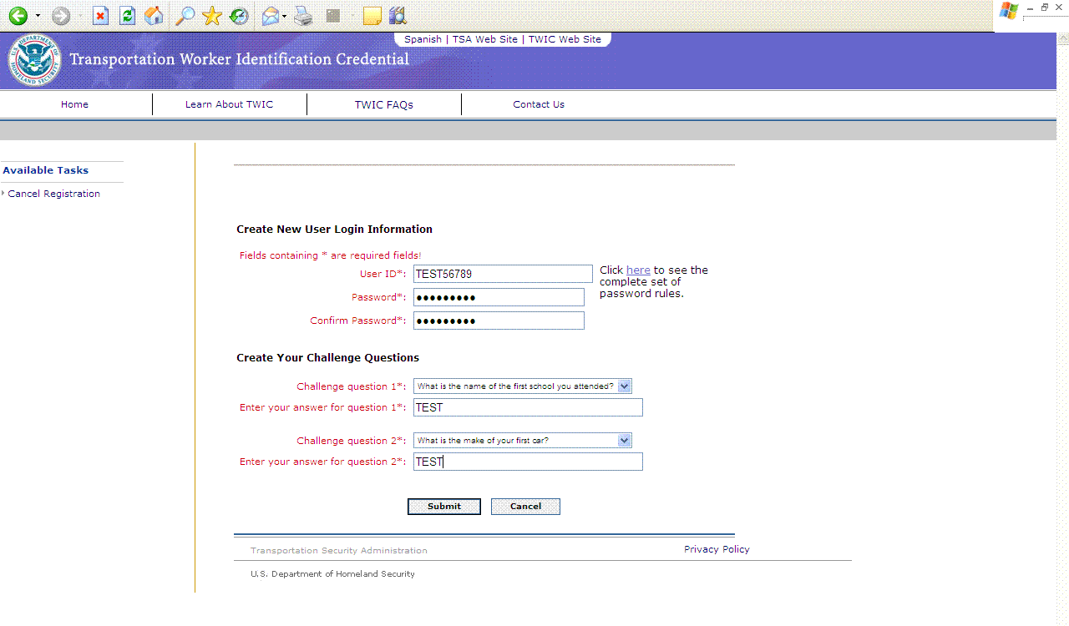Click the Cancel button beside Submit

525,507
